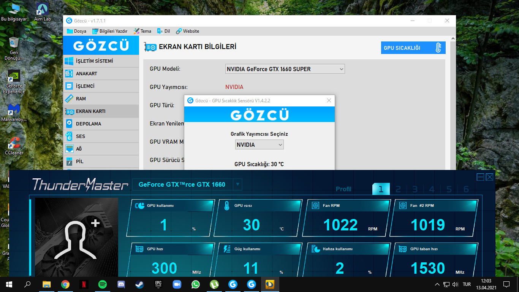519x292 pixels.
Task: Select ANAKART in the Gözcü sidebar
Action: click(101, 74)
